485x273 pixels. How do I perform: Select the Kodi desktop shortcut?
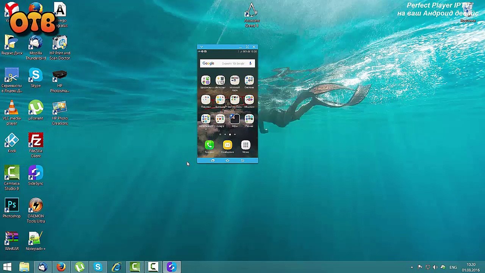[12, 143]
